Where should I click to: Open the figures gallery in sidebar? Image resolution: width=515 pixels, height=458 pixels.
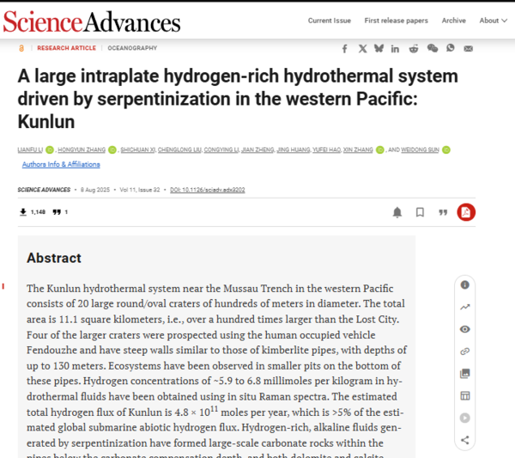pos(465,374)
